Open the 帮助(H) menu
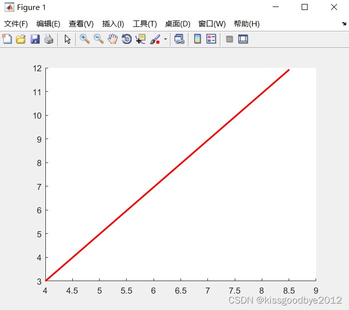 tap(247, 24)
